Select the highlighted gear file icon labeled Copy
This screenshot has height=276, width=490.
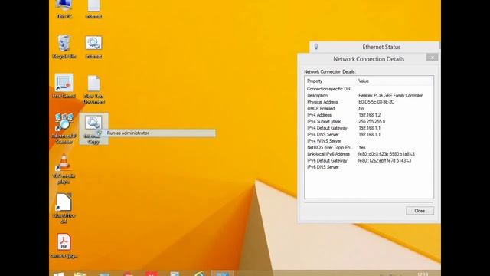[x=93, y=129]
